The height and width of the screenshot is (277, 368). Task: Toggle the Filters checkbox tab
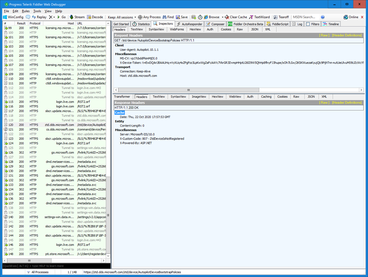312,24
